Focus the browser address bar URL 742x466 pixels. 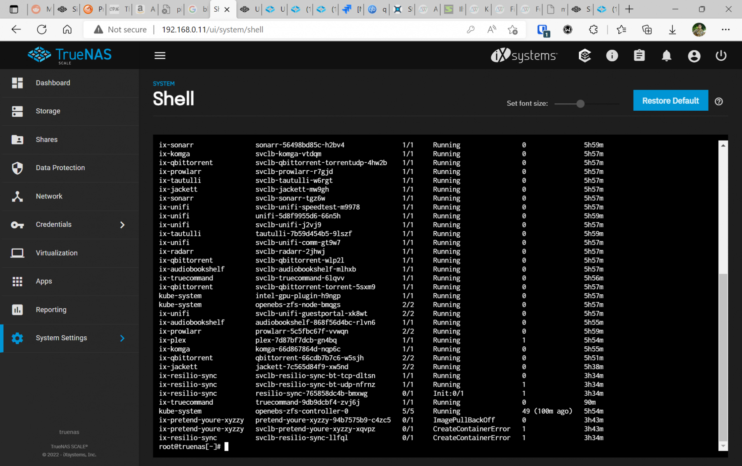click(212, 30)
